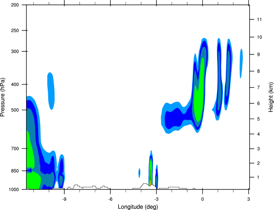Click the -6 longitude tick label
This screenshot has width=274, height=210.
(110, 199)
